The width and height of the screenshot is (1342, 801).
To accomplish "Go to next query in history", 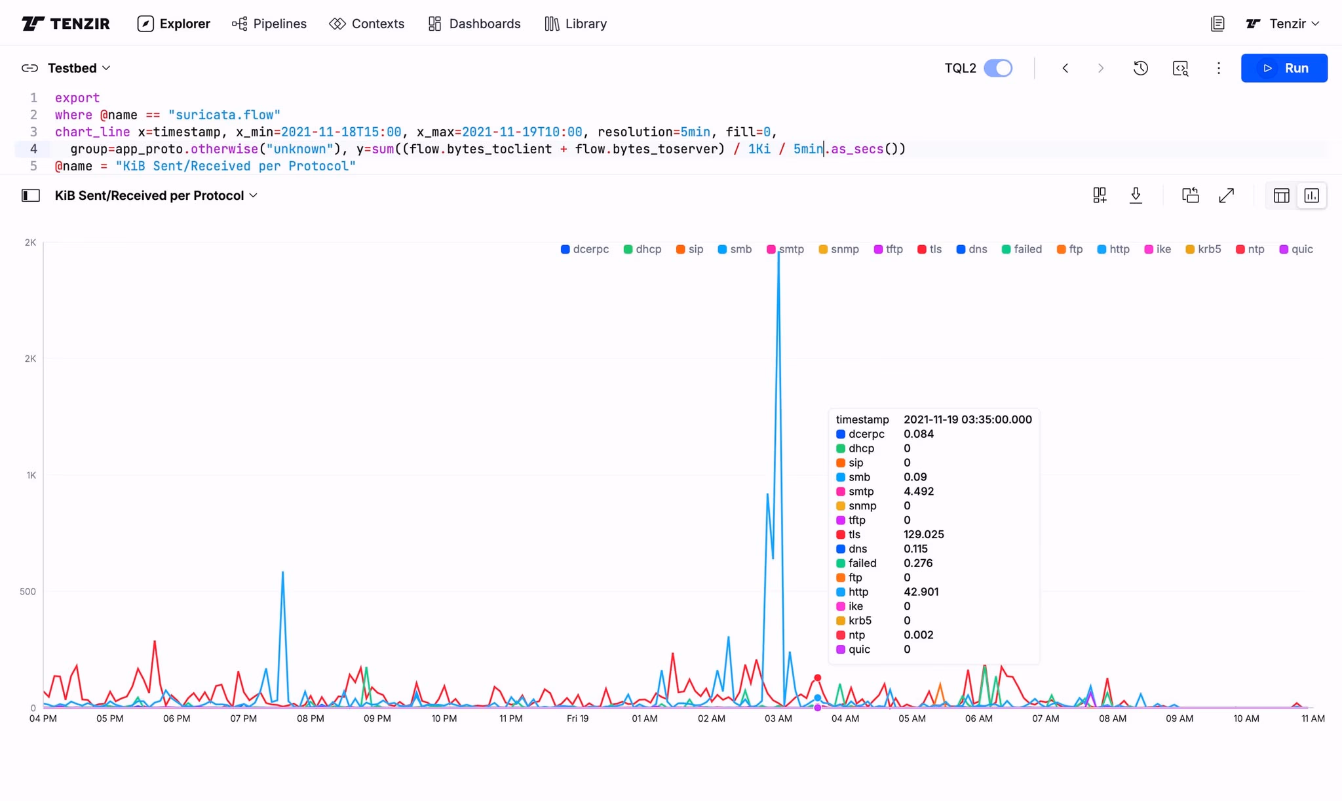I will pos(1101,68).
